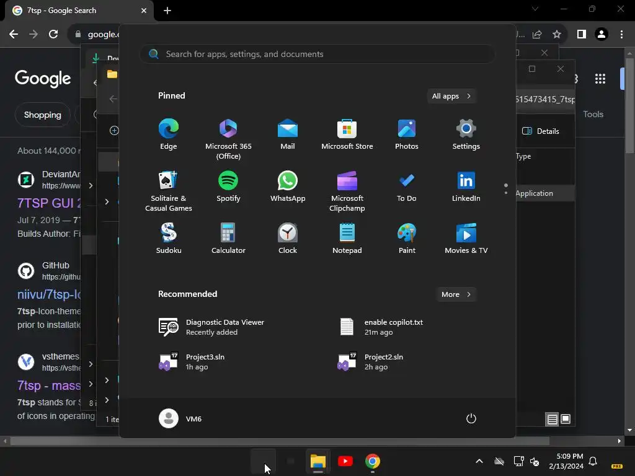This screenshot has width=635, height=476.
Task: Show More recommended items
Action: 456,294
